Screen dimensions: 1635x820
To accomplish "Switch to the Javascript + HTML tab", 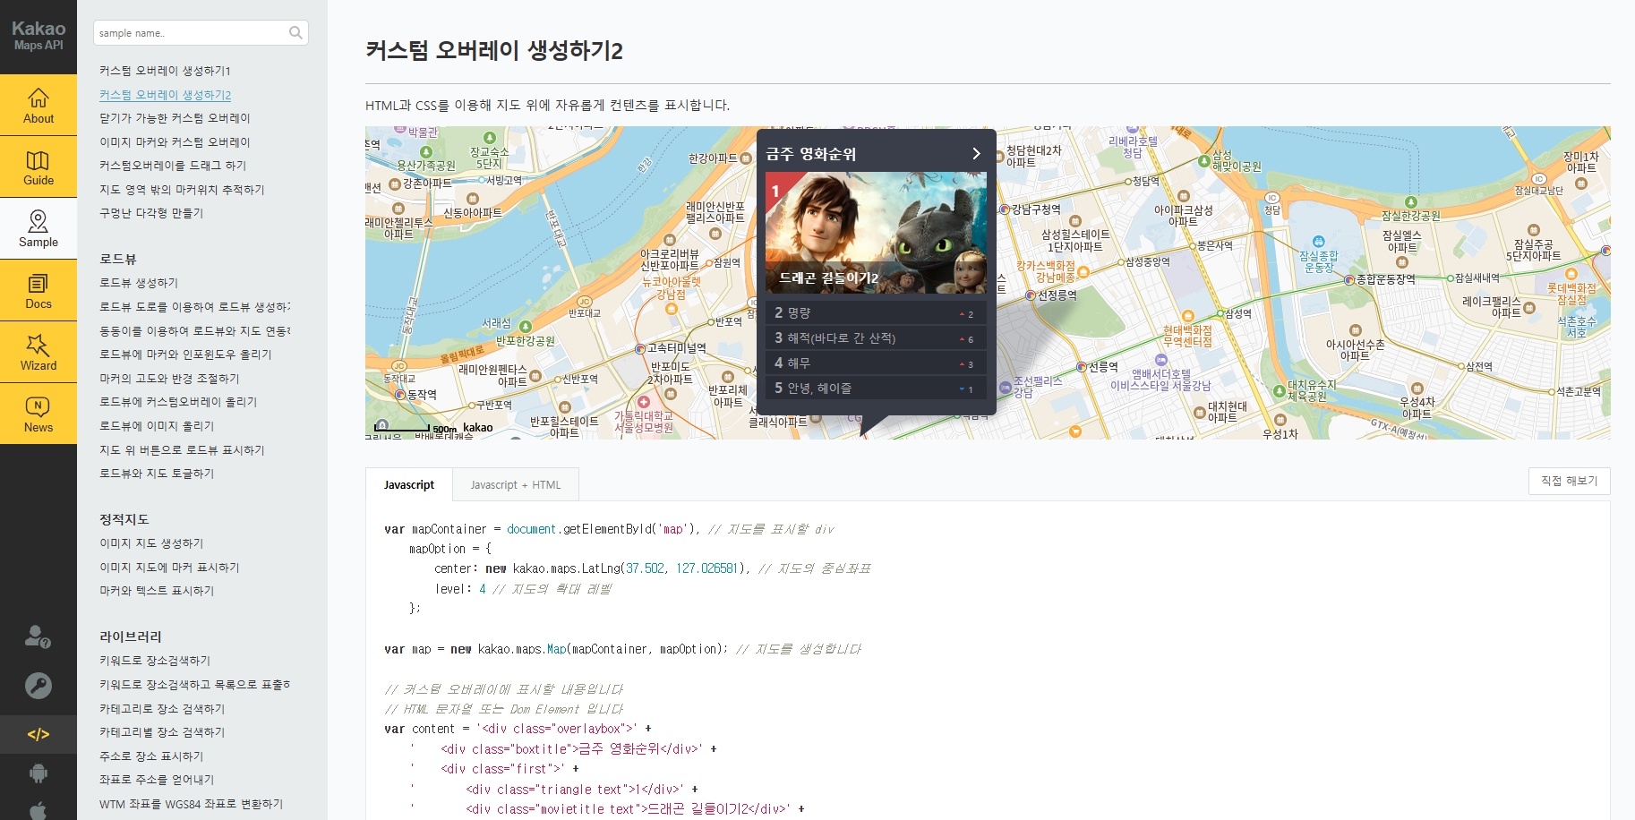I will click(516, 484).
